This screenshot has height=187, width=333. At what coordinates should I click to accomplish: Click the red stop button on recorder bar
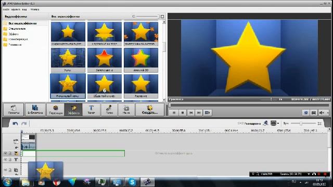325,174
